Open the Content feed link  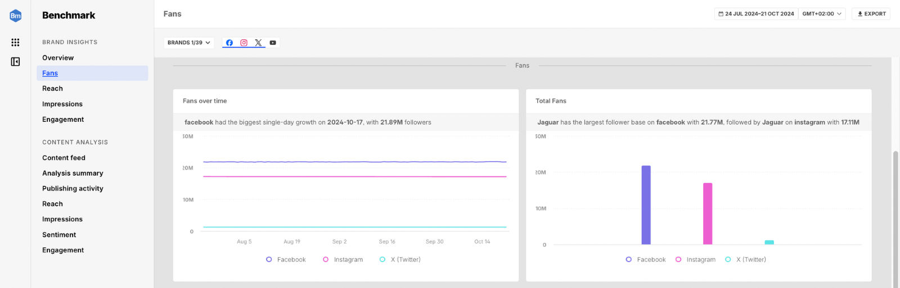pos(64,158)
